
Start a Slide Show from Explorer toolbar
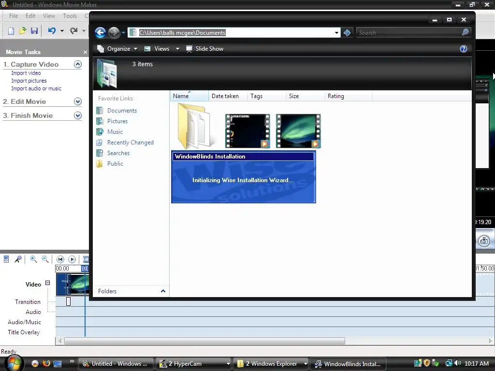coord(204,49)
